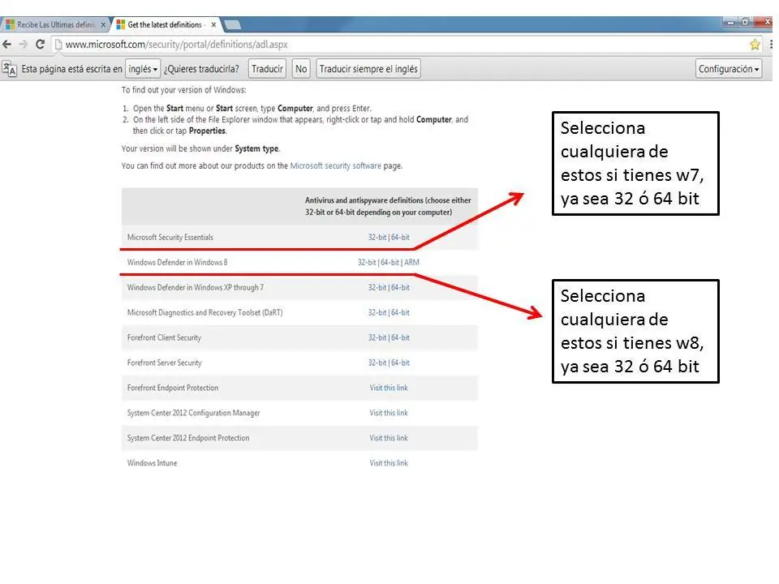Open a new tab button
779x584 pixels.
[x=233, y=24]
